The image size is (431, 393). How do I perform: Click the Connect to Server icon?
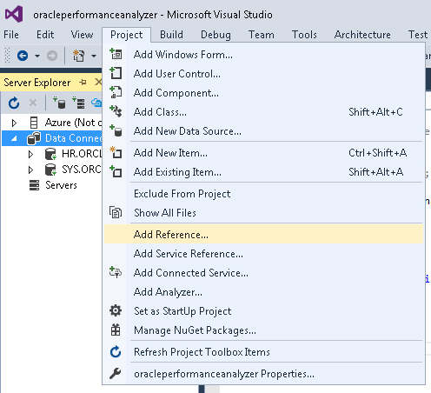click(x=78, y=103)
